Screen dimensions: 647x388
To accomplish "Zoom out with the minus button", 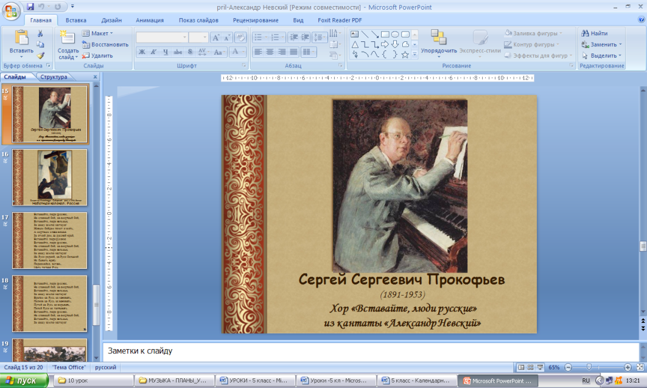I will point(568,367).
